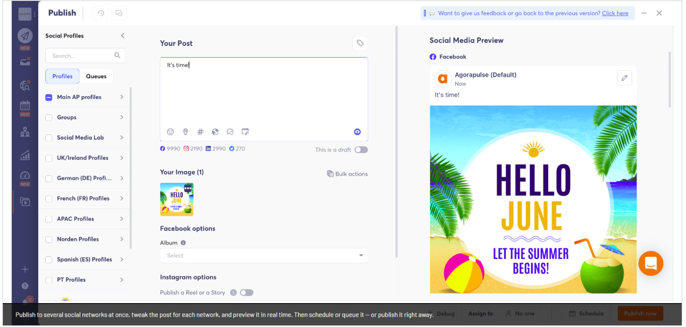The height and width of the screenshot is (327, 686).
Task: Click the 'Click here' feedback link
Action: coord(615,13)
